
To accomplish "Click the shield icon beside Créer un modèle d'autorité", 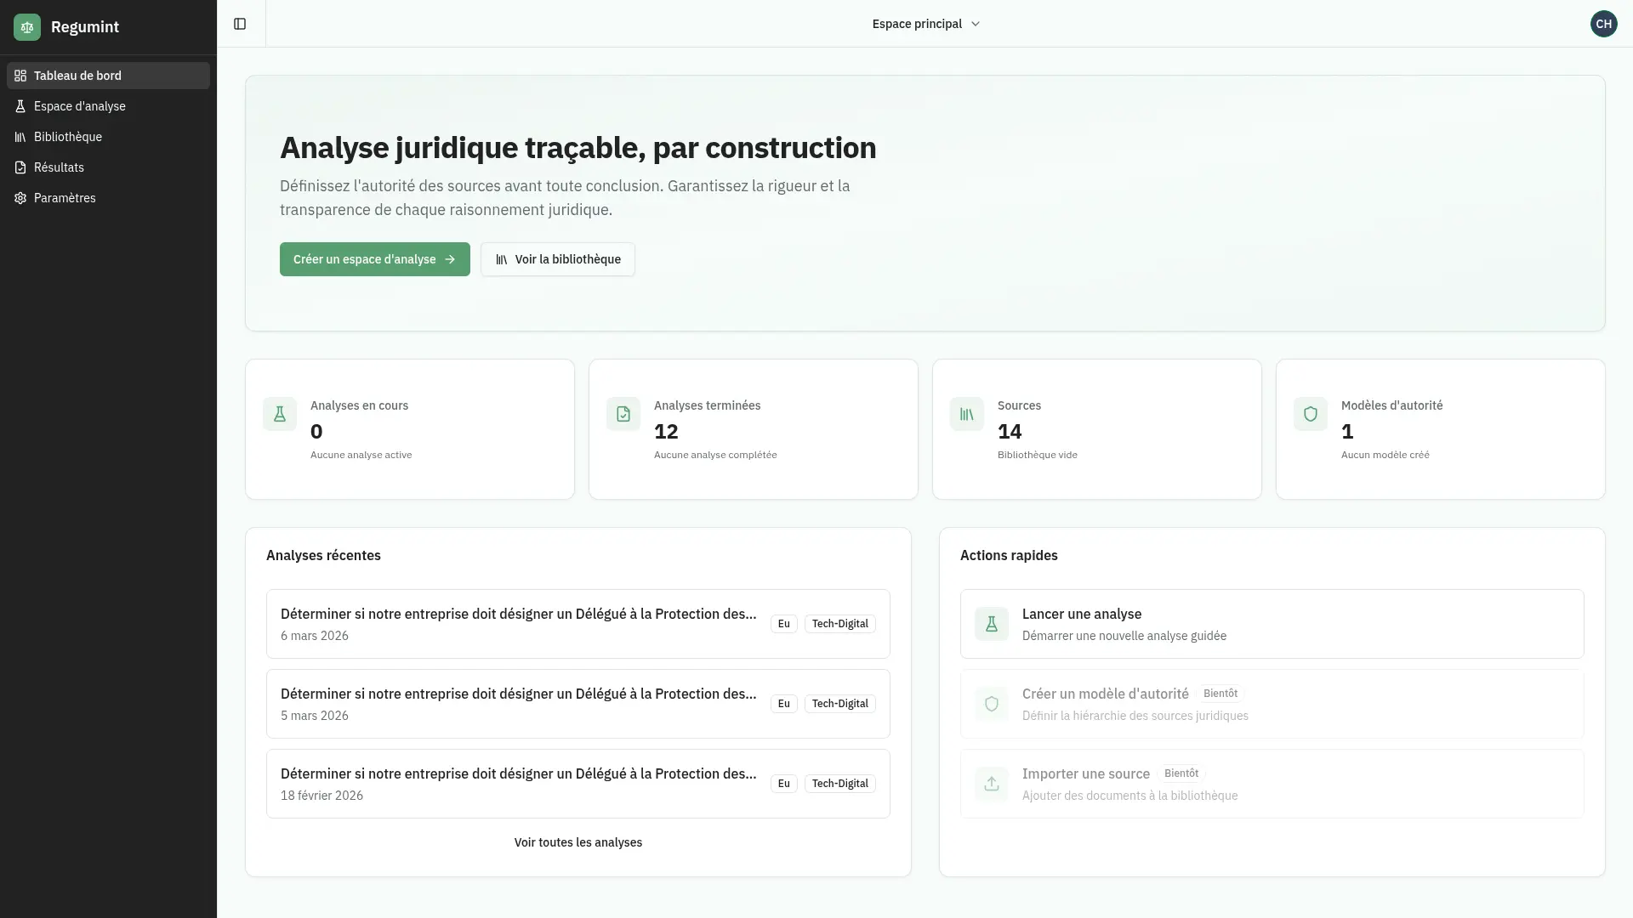I will tap(992, 704).
